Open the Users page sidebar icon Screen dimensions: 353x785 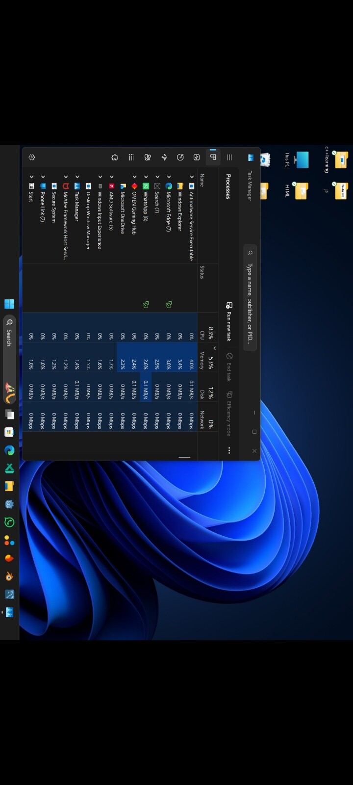pos(148,157)
